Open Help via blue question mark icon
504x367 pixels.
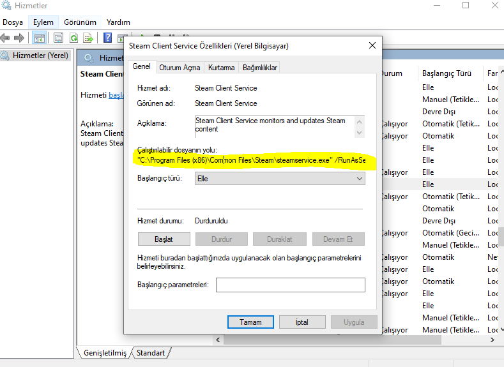(x=107, y=38)
